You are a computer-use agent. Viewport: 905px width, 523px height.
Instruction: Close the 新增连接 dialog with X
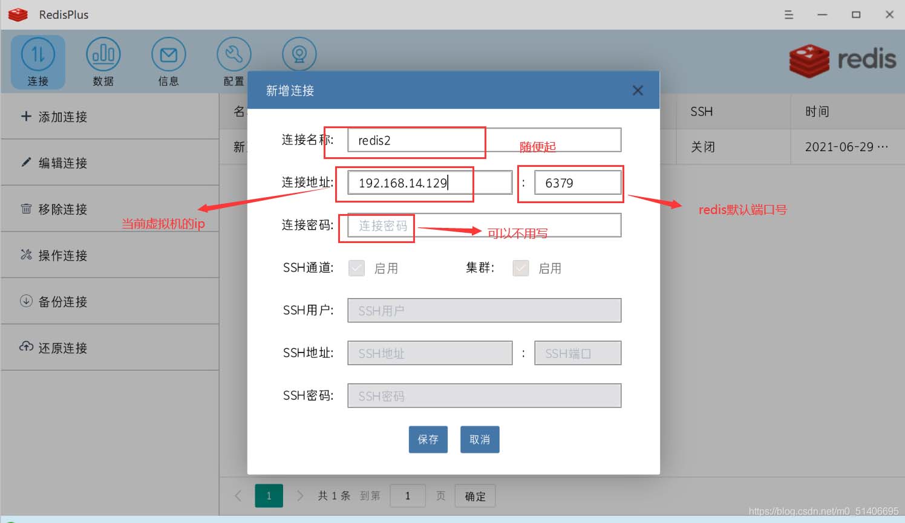(x=638, y=91)
